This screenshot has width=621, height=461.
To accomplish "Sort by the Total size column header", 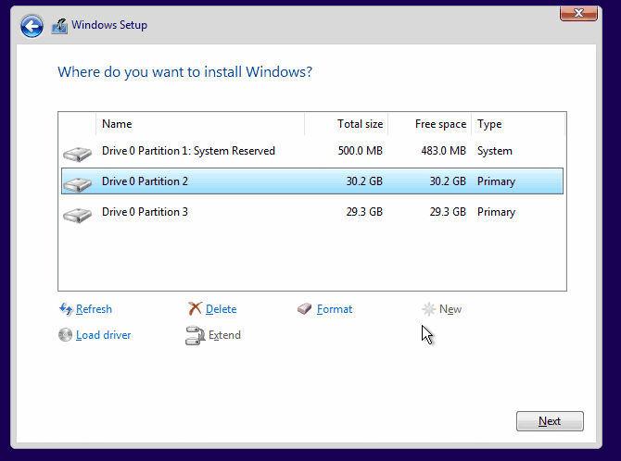I will [346, 124].
